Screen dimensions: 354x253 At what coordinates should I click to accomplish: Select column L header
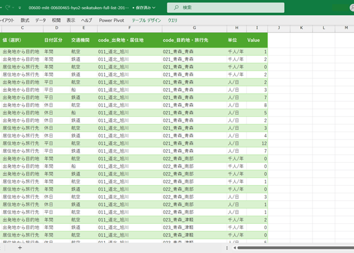pyautogui.click(x=324, y=28)
